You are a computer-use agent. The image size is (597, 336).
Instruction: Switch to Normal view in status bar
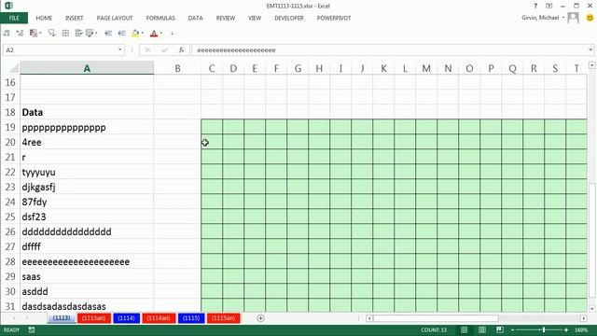465,329
